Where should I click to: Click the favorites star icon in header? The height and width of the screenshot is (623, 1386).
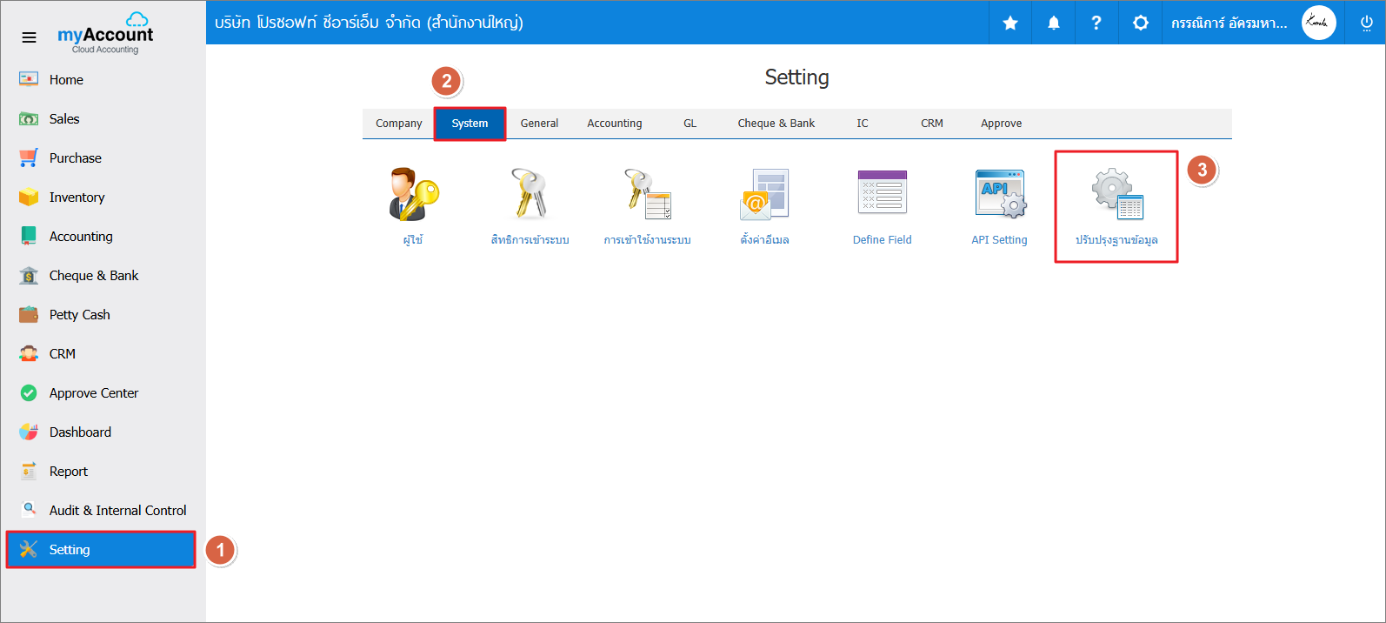1010,23
